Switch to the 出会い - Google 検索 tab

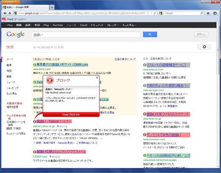tap(25, 7)
